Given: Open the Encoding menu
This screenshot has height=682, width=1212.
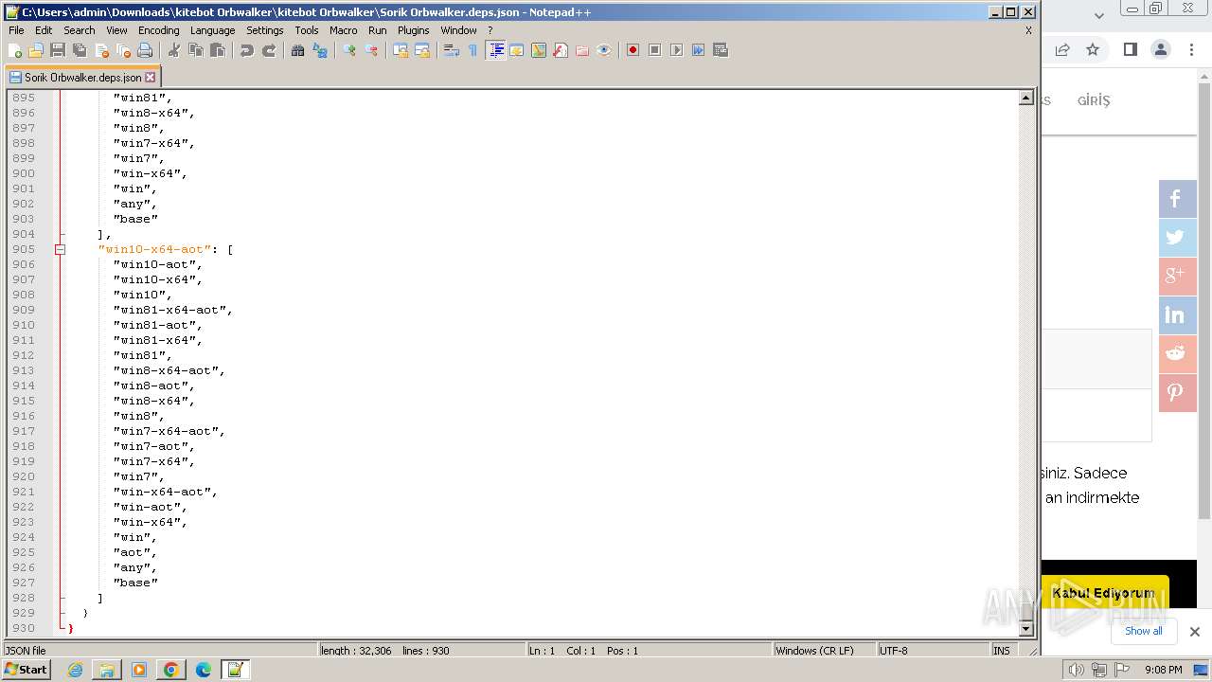Looking at the screenshot, I should [x=158, y=30].
